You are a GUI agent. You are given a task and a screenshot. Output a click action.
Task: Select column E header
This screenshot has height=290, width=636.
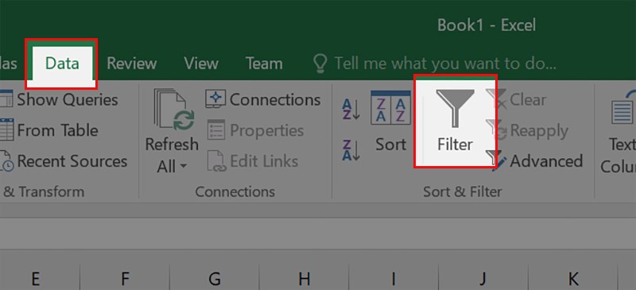point(35,279)
